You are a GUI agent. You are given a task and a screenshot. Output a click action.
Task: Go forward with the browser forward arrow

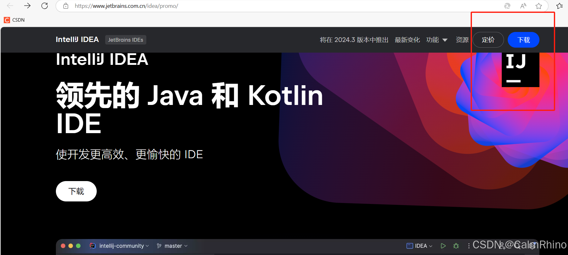[27, 6]
